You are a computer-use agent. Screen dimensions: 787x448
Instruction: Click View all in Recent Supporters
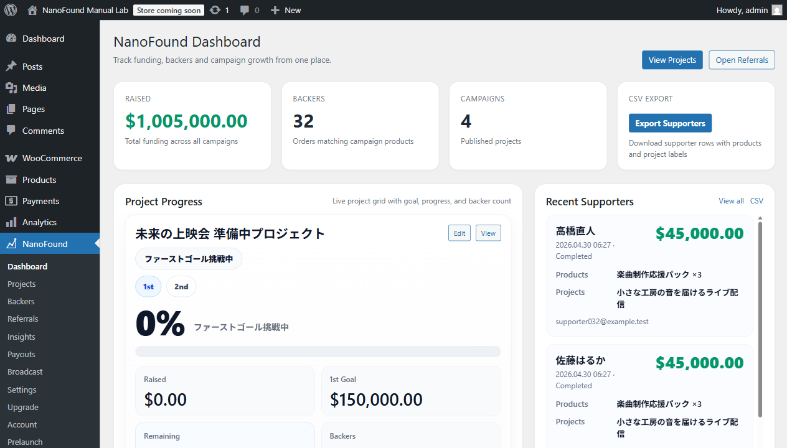point(731,201)
